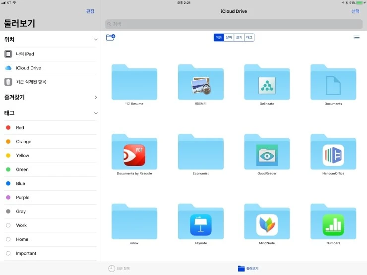Screen dimensions: 367x275
Task: Tap the 둘러보기 sidebar heading
Action: coord(20,23)
